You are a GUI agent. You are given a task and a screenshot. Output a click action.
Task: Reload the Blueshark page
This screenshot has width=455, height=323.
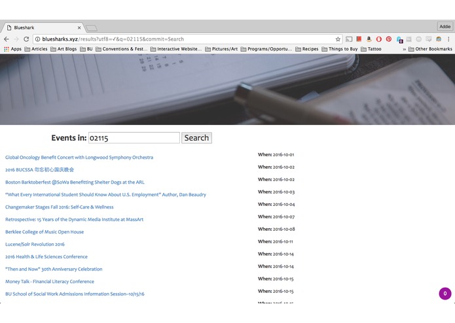pos(26,39)
